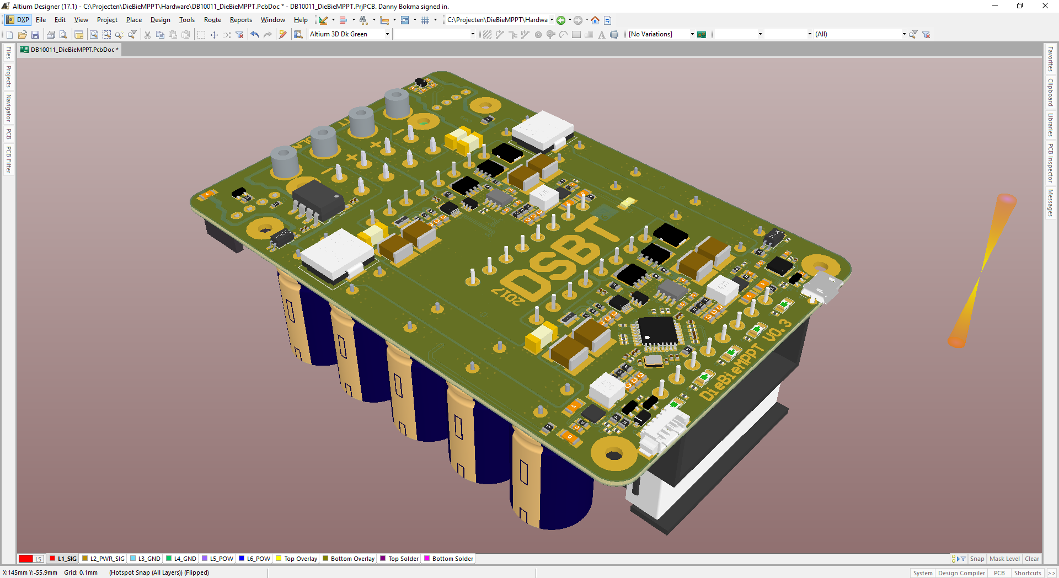Open the File menu
Viewport: 1059px width, 578px height.
pos(41,20)
